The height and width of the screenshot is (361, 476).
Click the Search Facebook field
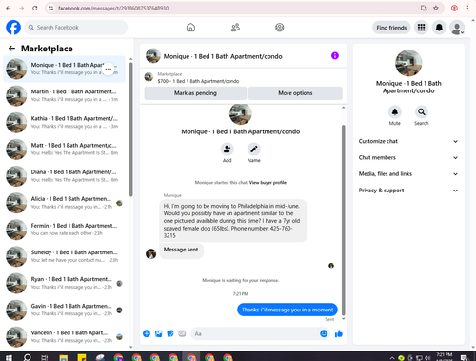(76, 28)
